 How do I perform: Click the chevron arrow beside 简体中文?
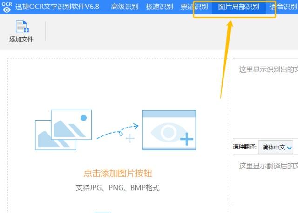[290, 148]
